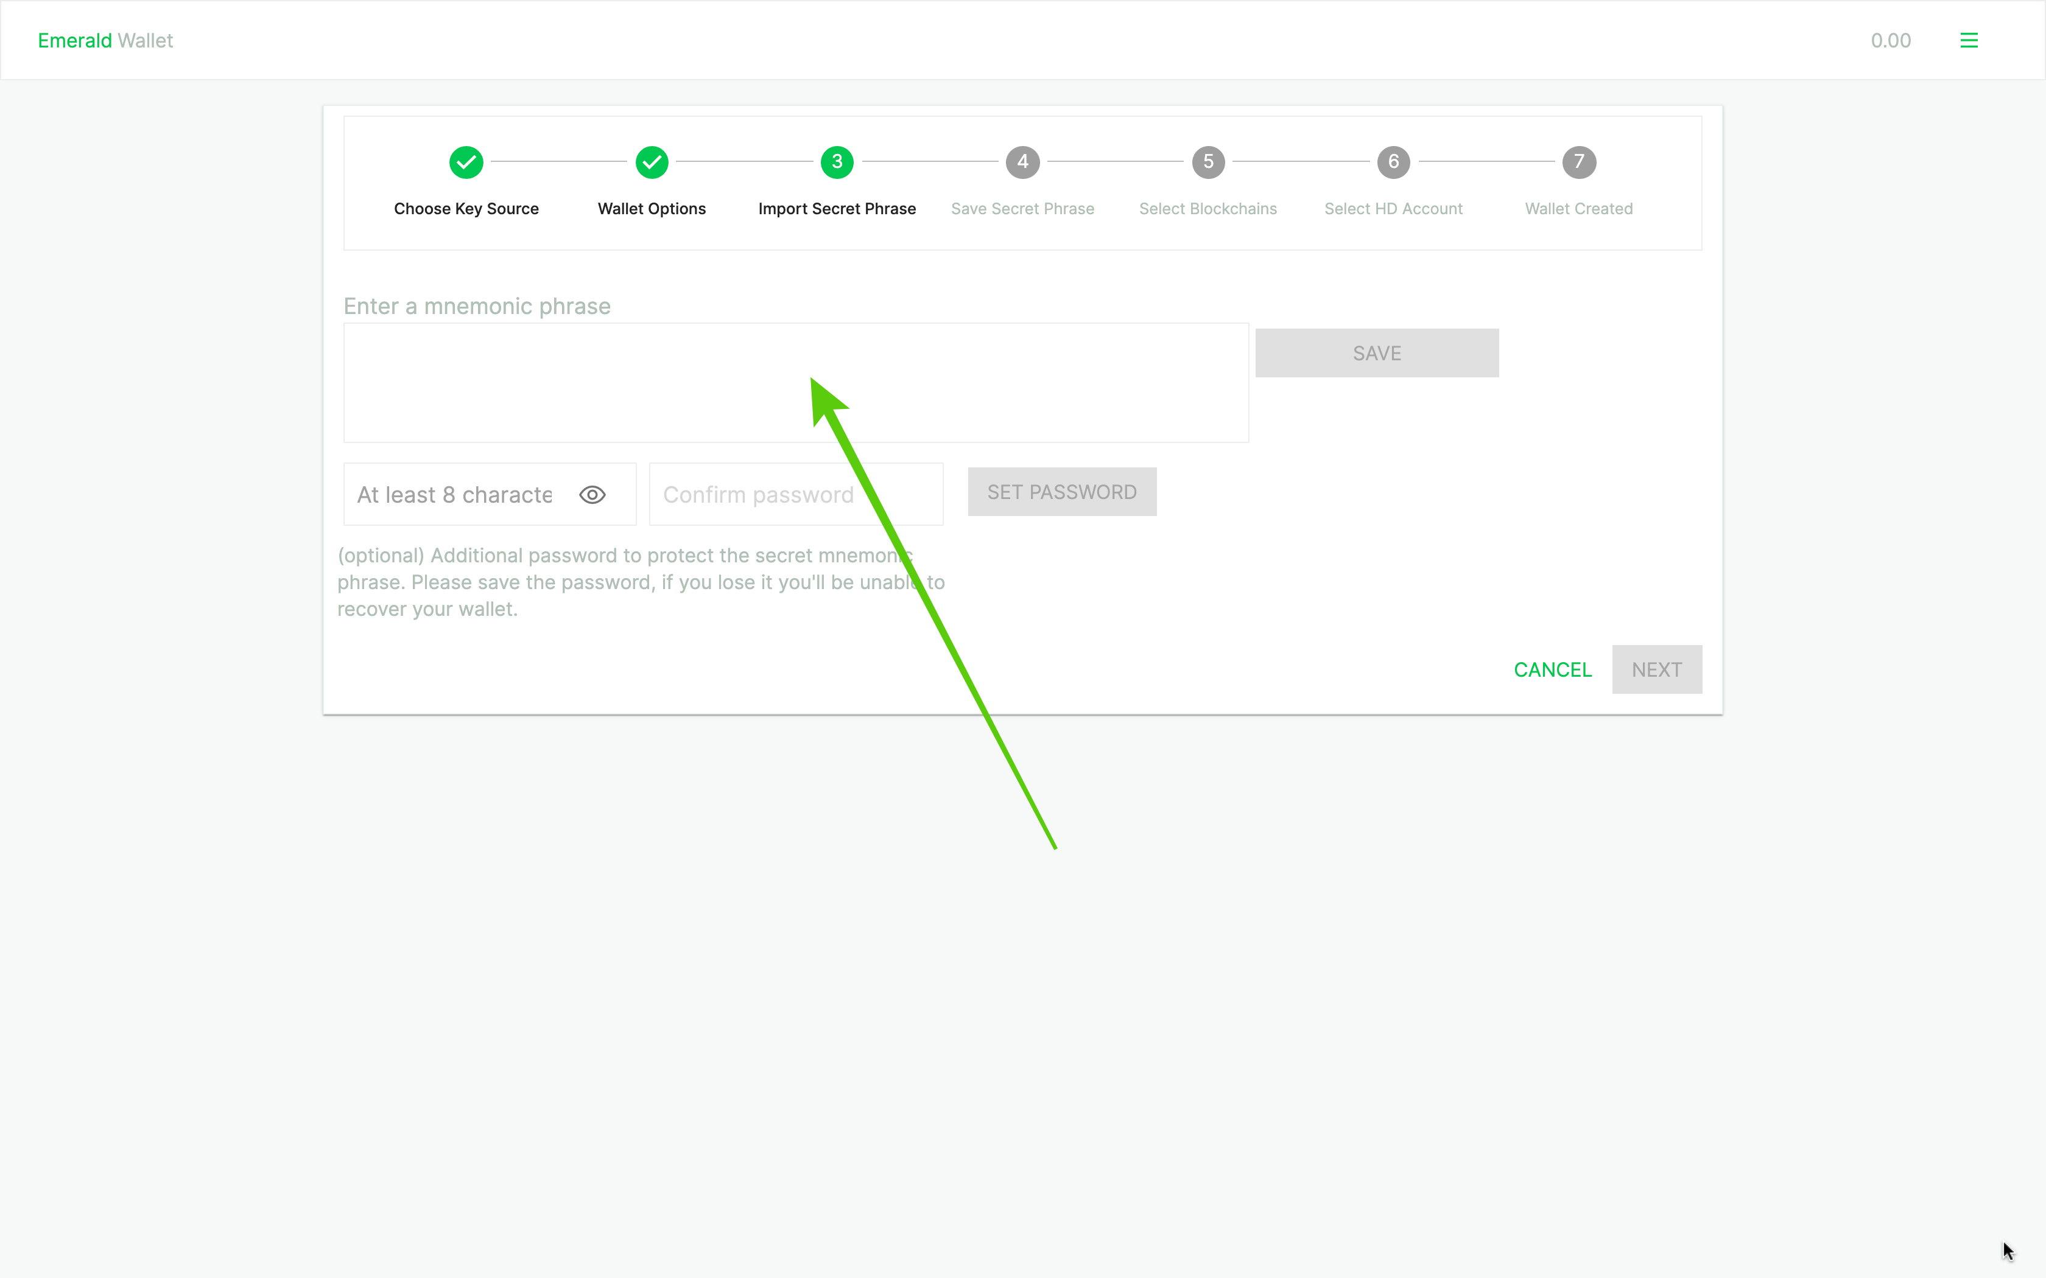Click step 5 Select Blockchains circle
Screen dimensions: 2046x1278
[1208, 162]
